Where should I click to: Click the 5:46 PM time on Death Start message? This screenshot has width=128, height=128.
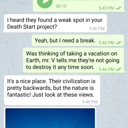tap(97, 29)
